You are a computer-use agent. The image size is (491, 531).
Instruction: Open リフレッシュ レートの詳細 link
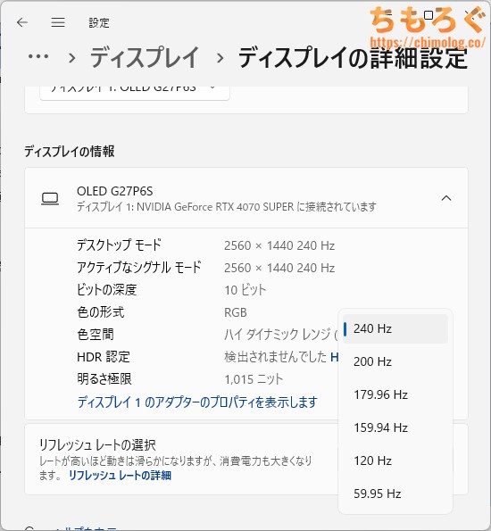click(x=120, y=476)
